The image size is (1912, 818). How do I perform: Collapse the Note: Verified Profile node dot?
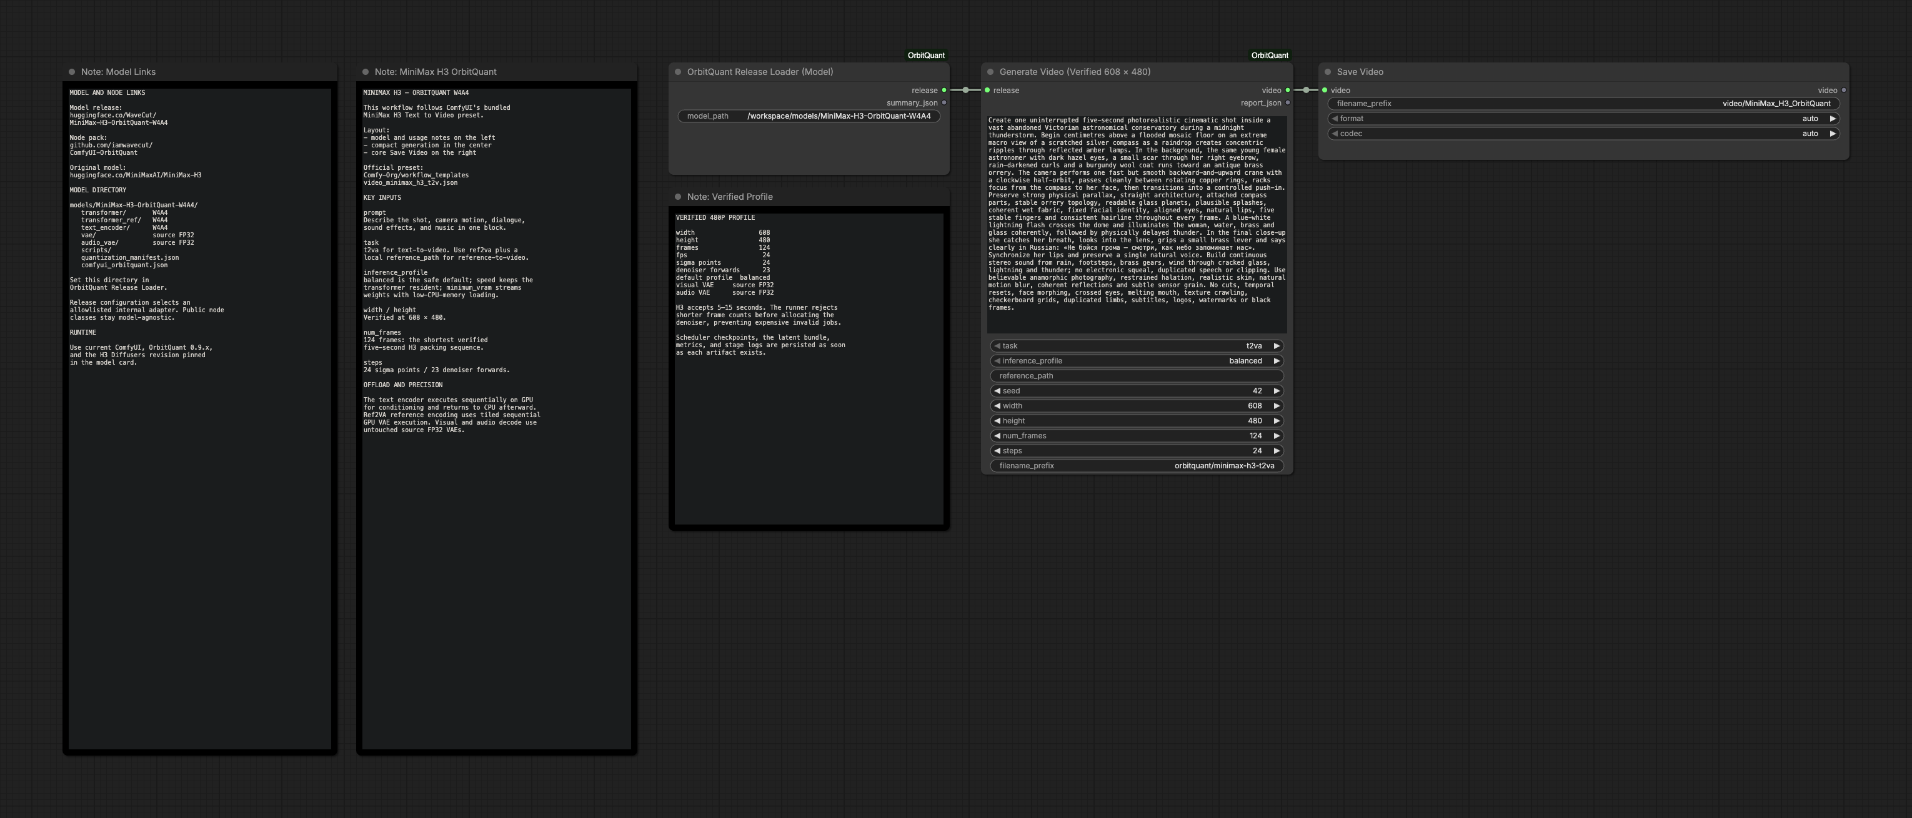point(678,197)
